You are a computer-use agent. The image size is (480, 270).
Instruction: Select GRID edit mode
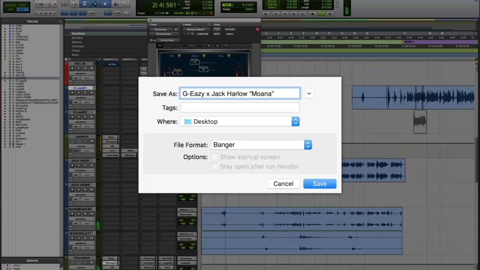pyautogui.click(x=22, y=9)
